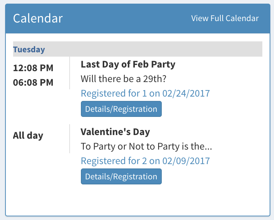Click the "To Party or Not to Party" description
Image resolution: width=274 pixels, height=220 pixels.
[x=146, y=146]
